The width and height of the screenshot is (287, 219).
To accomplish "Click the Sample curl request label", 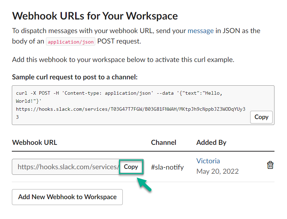I will [75, 77].
